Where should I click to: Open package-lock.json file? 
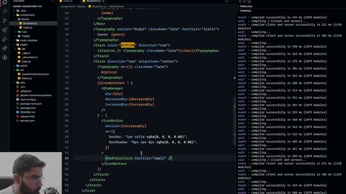click(x=31, y=104)
